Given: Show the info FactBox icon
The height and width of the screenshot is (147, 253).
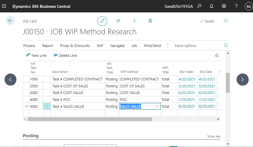Looking at the screenshot, I should click(226, 45).
